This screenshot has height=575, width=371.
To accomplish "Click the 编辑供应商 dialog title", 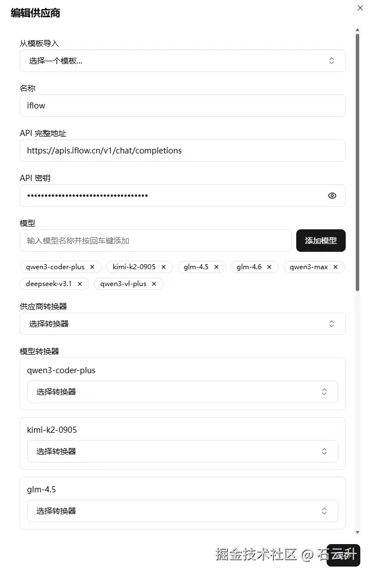I will (x=35, y=13).
